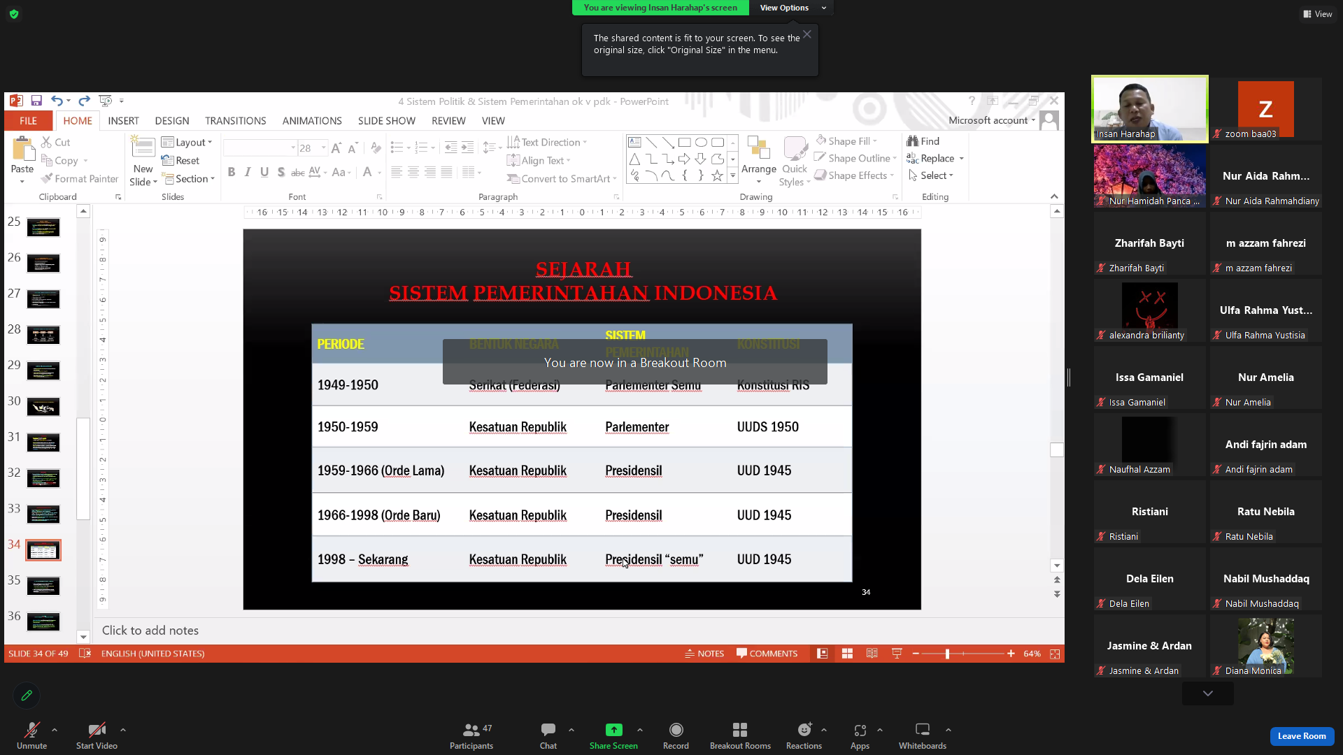Toggle Bold formatting
This screenshot has height=755, width=1343.
[x=232, y=172]
